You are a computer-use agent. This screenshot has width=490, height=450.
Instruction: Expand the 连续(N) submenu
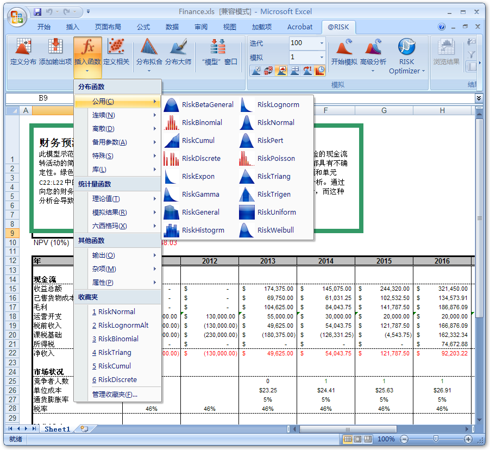tap(118, 115)
